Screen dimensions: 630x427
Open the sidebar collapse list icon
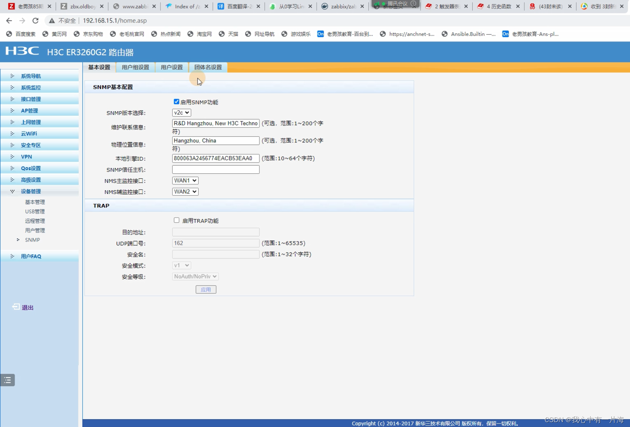point(7,380)
